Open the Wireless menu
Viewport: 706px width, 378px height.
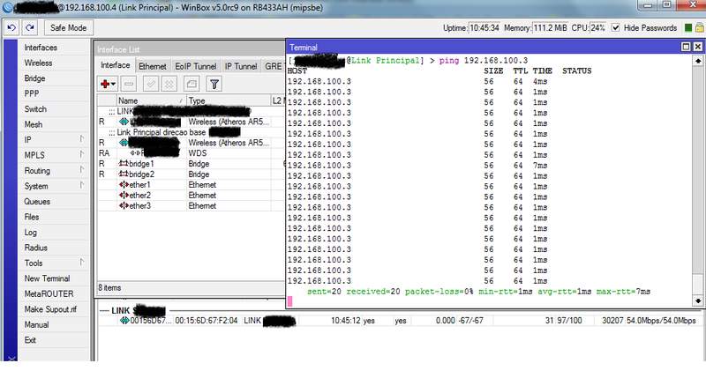point(38,63)
